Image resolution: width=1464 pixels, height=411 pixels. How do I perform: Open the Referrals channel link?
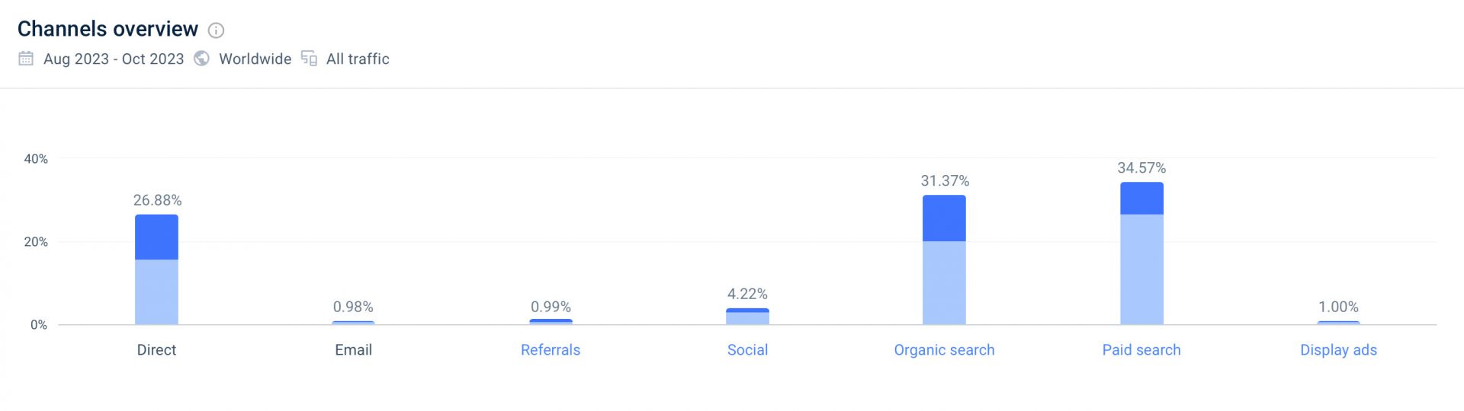pos(551,350)
